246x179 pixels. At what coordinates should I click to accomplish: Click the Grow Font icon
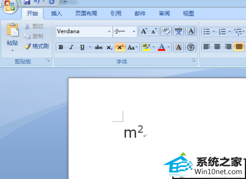point(144,31)
